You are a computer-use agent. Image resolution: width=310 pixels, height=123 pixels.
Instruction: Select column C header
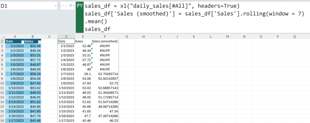point(49,36)
